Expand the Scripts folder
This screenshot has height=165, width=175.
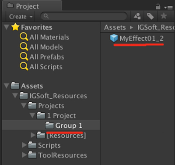pyautogui.click(x=24, y=145)
